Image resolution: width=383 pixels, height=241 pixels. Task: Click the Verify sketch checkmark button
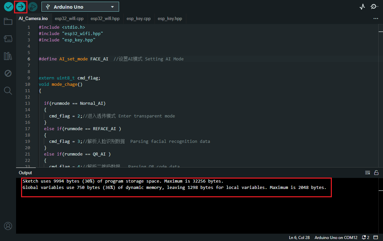tap(9, 7)
